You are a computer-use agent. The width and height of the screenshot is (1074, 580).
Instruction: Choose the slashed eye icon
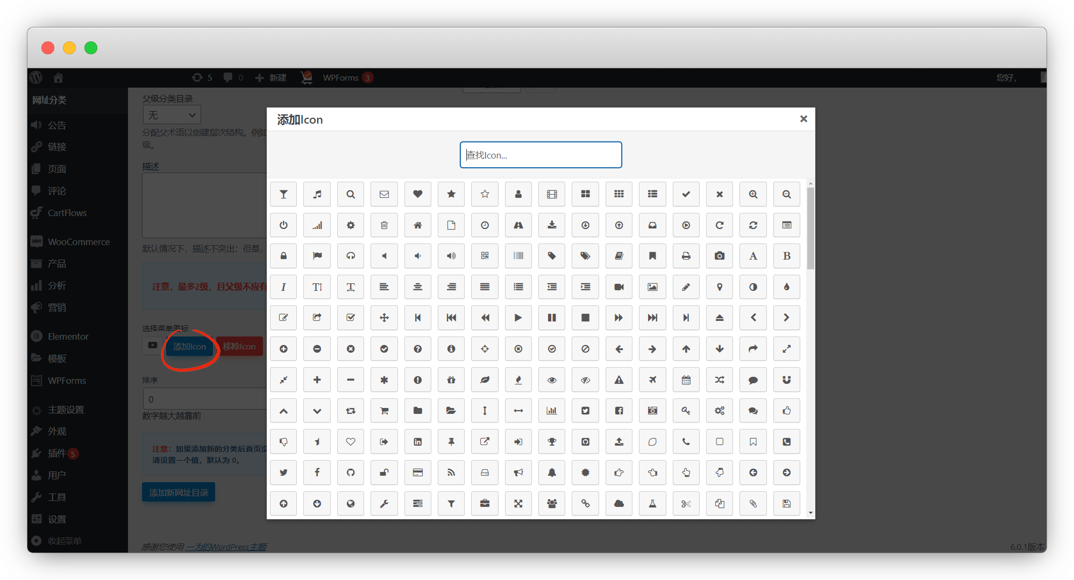tap(585, 380)
